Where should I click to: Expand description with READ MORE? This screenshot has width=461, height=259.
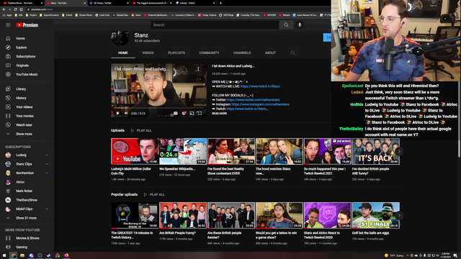click(x=219, y=114)
